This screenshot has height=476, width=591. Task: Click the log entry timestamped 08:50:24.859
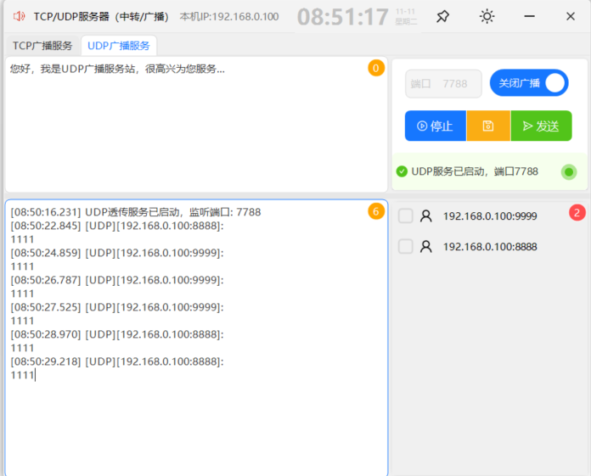[x=117, y=253]
